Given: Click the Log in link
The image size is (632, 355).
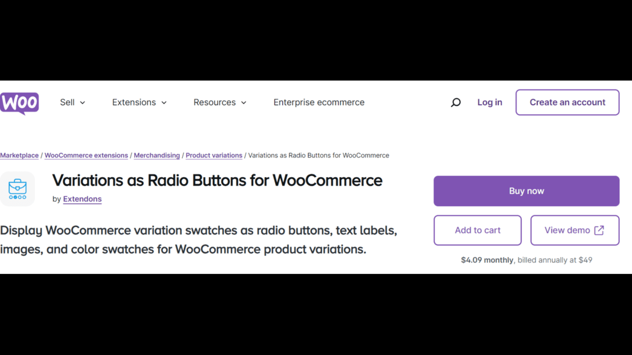Looking at the screenshot, I should (489, 102).
